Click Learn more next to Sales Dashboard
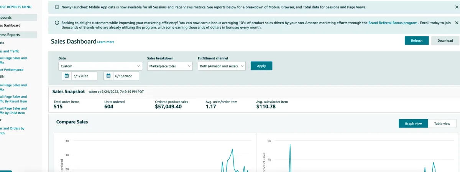 [x=106, y=42]
